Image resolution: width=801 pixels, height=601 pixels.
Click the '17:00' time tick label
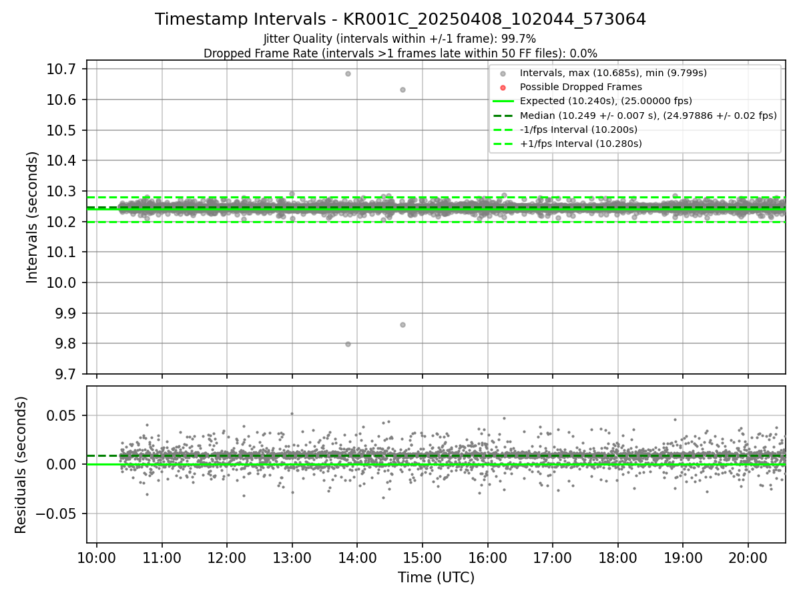coord(552,557)
